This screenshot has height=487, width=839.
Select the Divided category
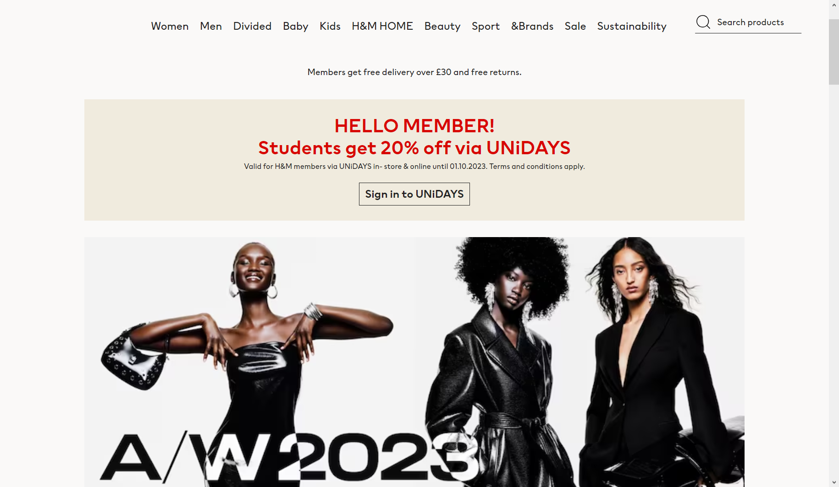click(x=252, y=26)
